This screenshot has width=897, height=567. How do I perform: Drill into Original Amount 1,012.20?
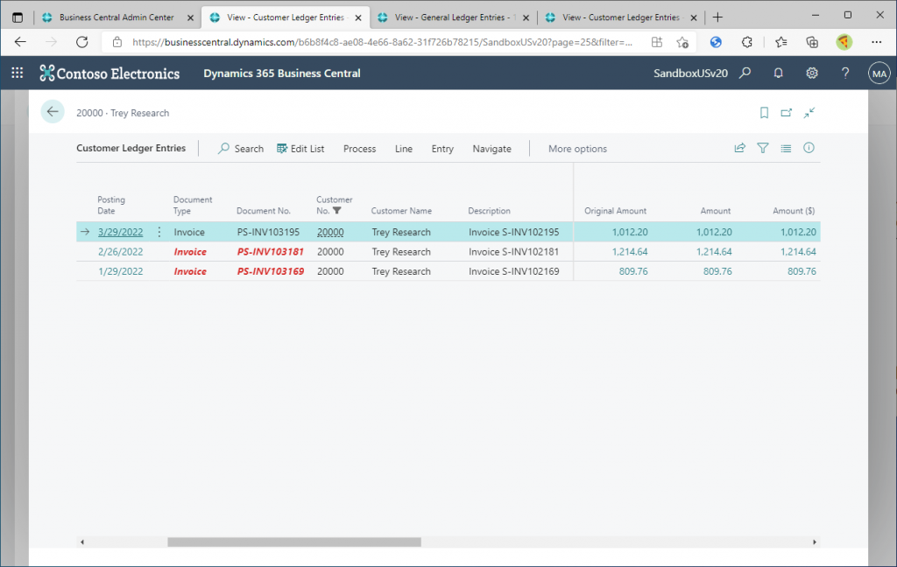630,232
